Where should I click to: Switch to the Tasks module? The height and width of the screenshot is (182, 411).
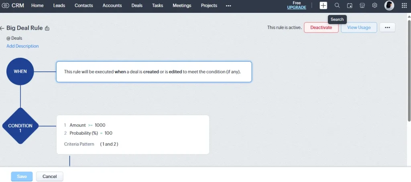coord(157,6)
